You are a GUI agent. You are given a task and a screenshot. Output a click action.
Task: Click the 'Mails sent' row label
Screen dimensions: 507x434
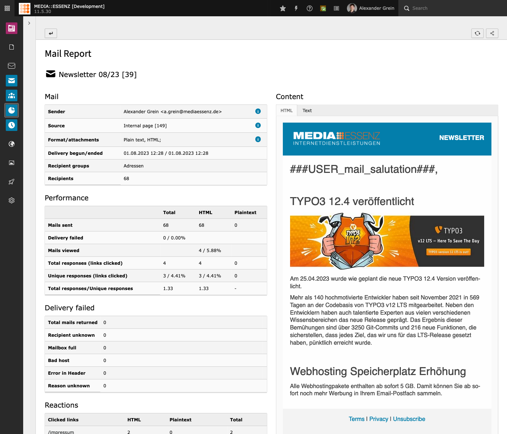pos(60,225)
